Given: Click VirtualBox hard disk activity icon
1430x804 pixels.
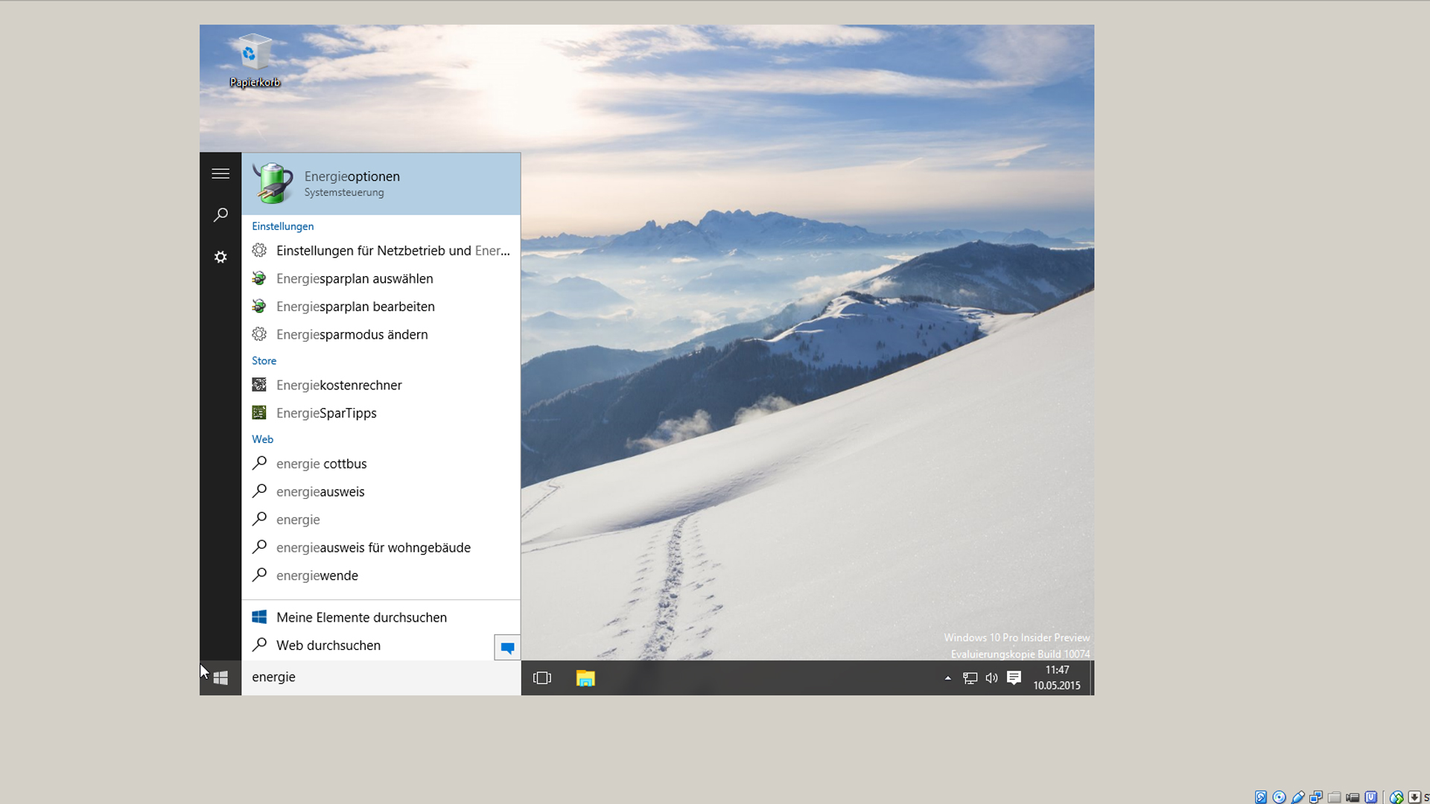Looking at the screenshot, I should click(x=1261, y=797).
